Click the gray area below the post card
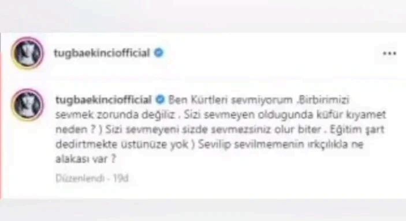406x221 pixels. click(x=203, y=210)
